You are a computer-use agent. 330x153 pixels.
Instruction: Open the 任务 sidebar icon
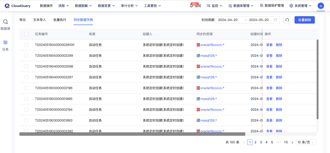click(5, 42)
